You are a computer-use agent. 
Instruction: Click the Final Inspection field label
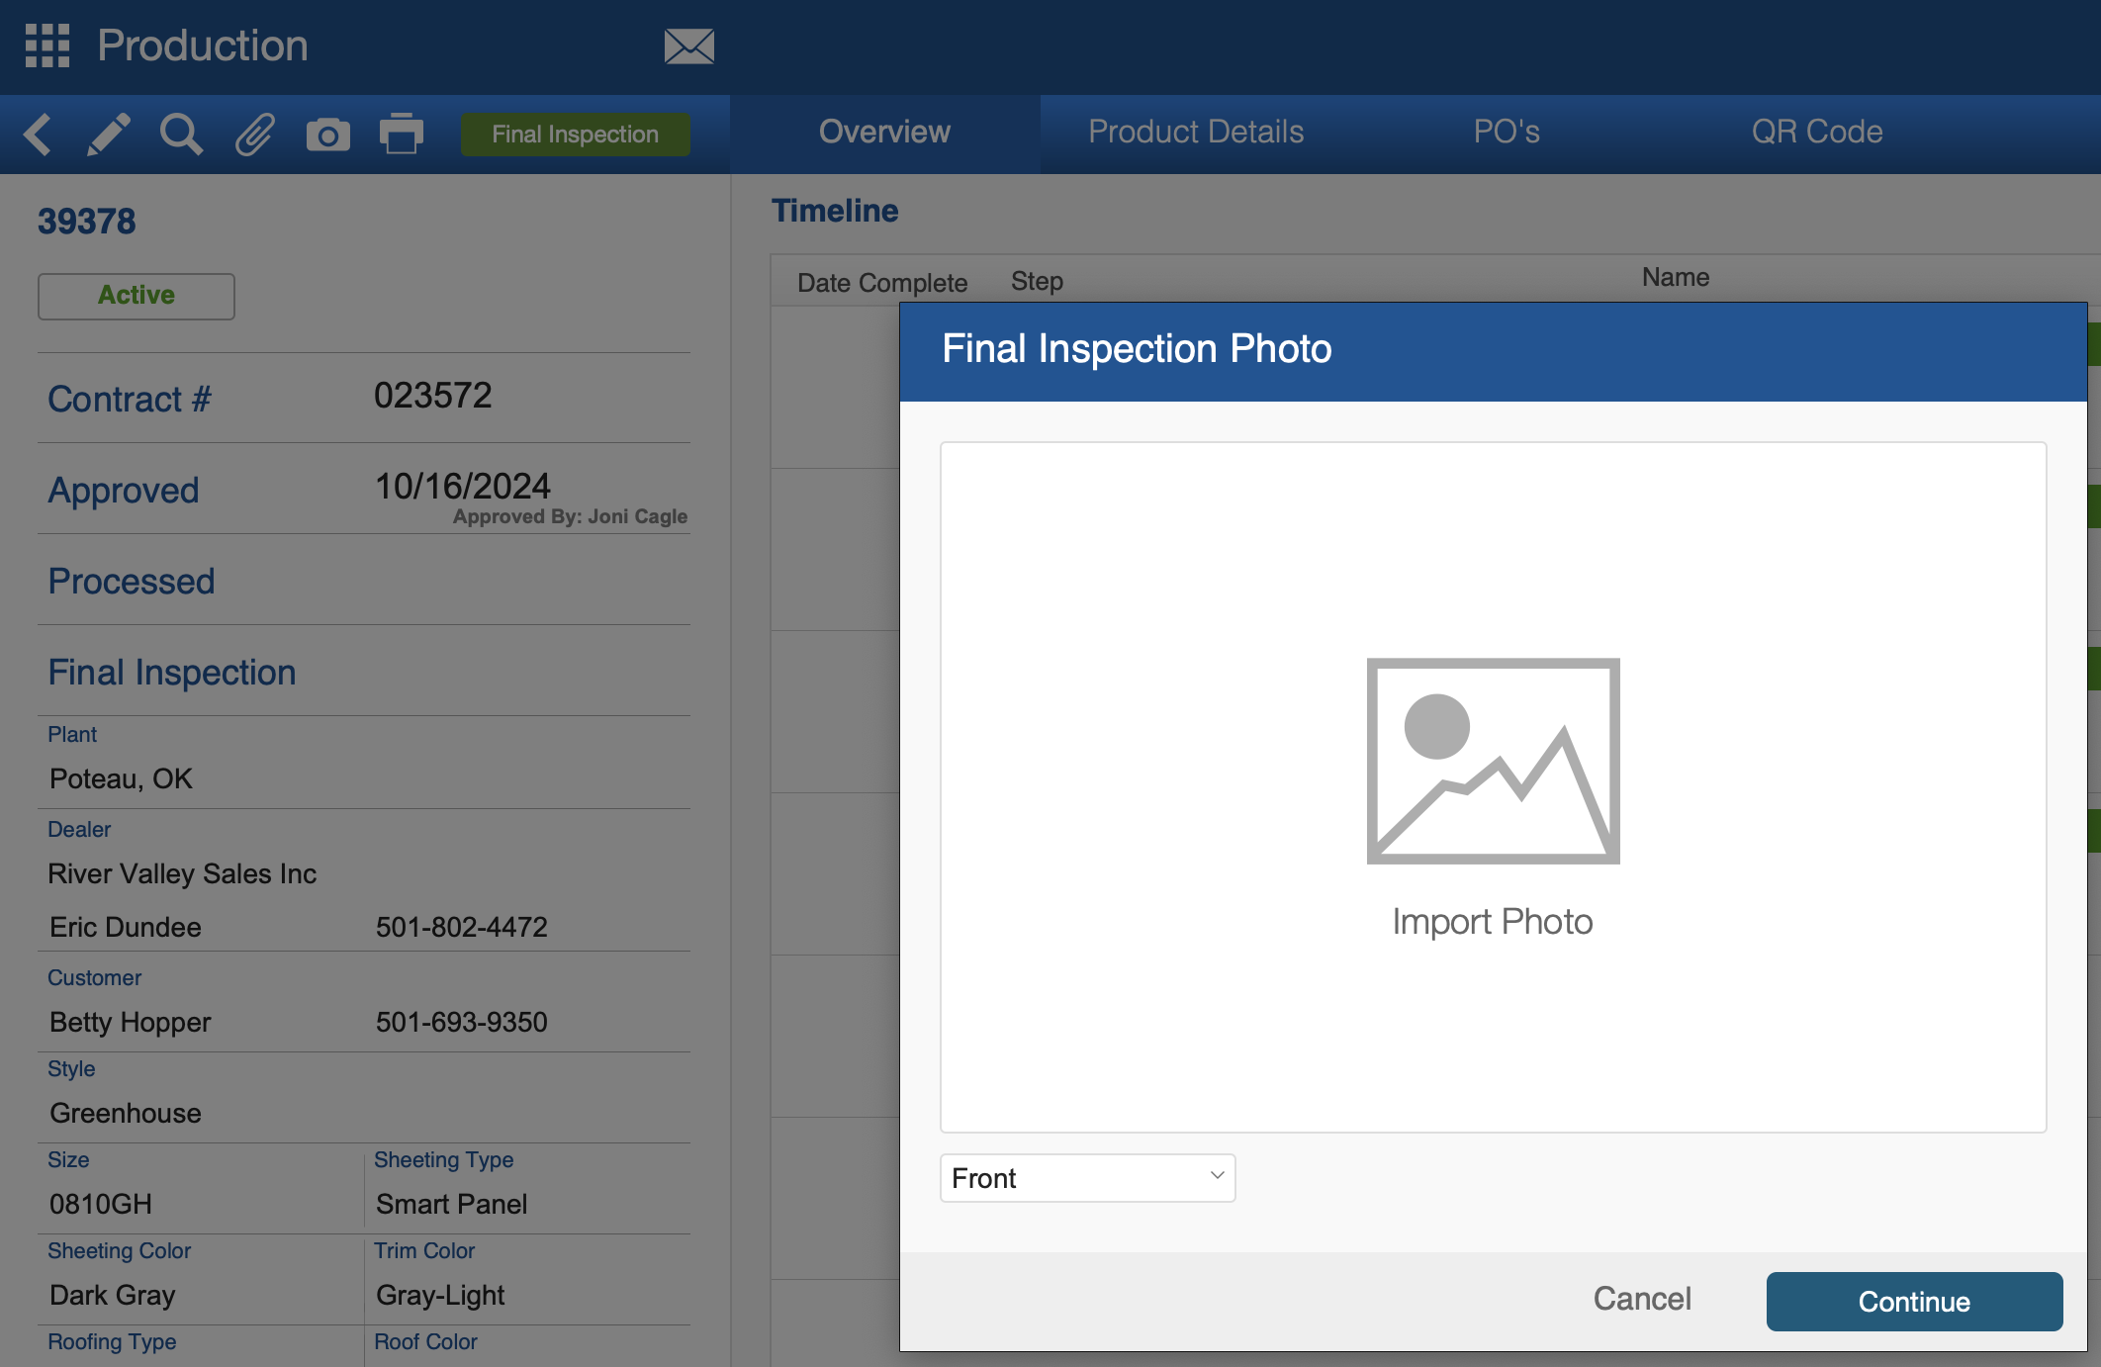click(x=172, y=673)
